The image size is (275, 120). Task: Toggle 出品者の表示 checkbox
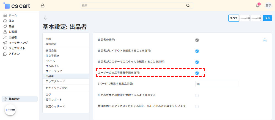pos(197,40)
